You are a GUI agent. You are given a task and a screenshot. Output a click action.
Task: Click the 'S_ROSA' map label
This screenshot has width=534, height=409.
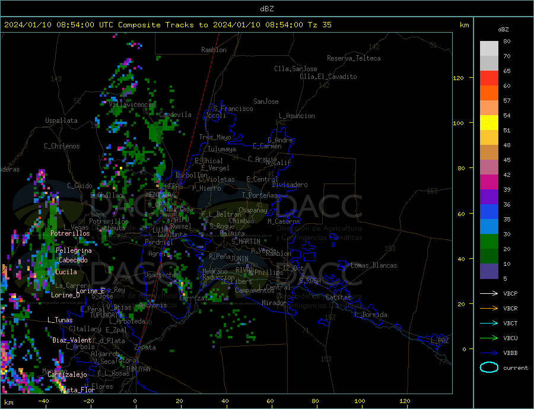click(310, 281)
